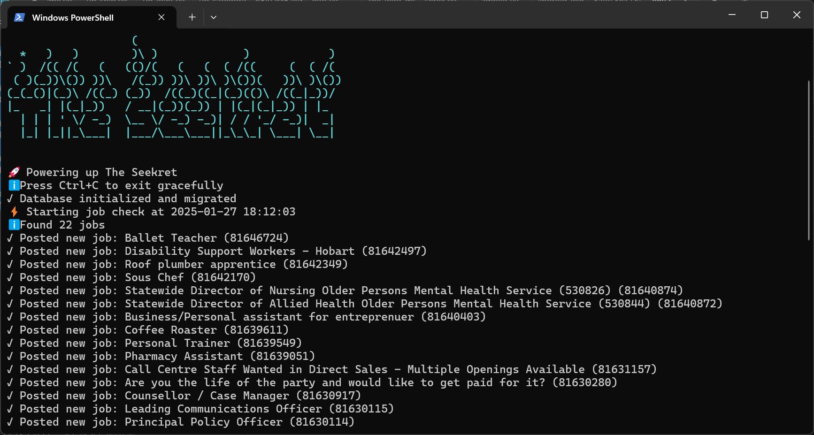Click the info icon beside Press Ctrl+C
814x435 pixels.
tap(14, 185)
